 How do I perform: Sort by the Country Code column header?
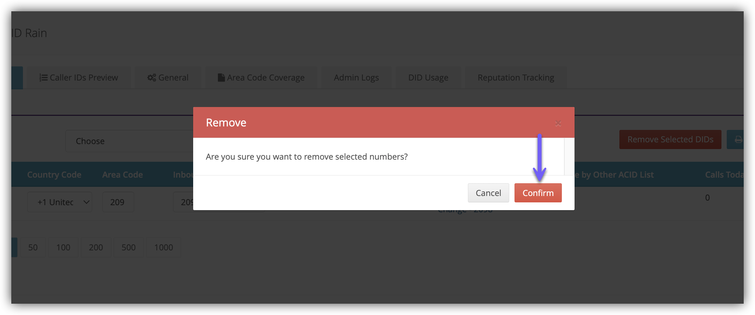54,175
